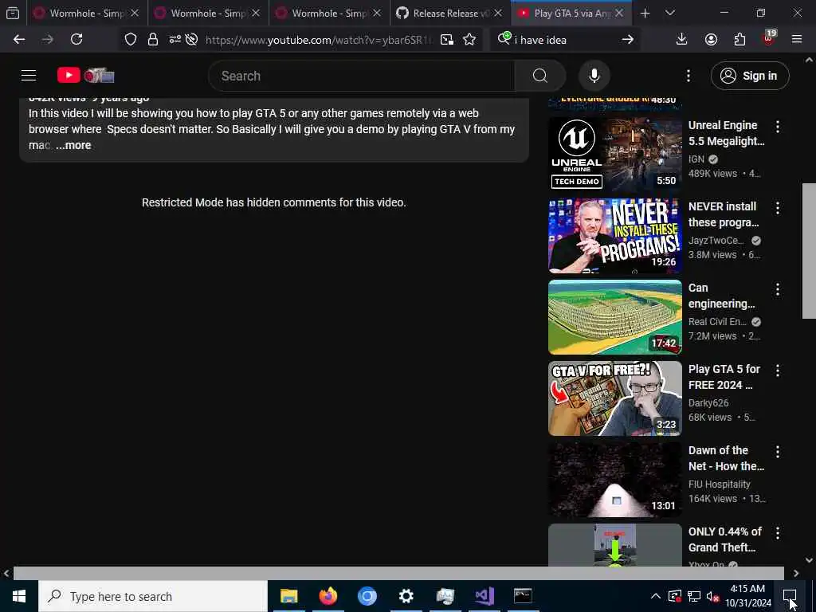Viewport: 816px width, 612px height.
Task: Submit browser search with arrow button
Action: [628, 40]
